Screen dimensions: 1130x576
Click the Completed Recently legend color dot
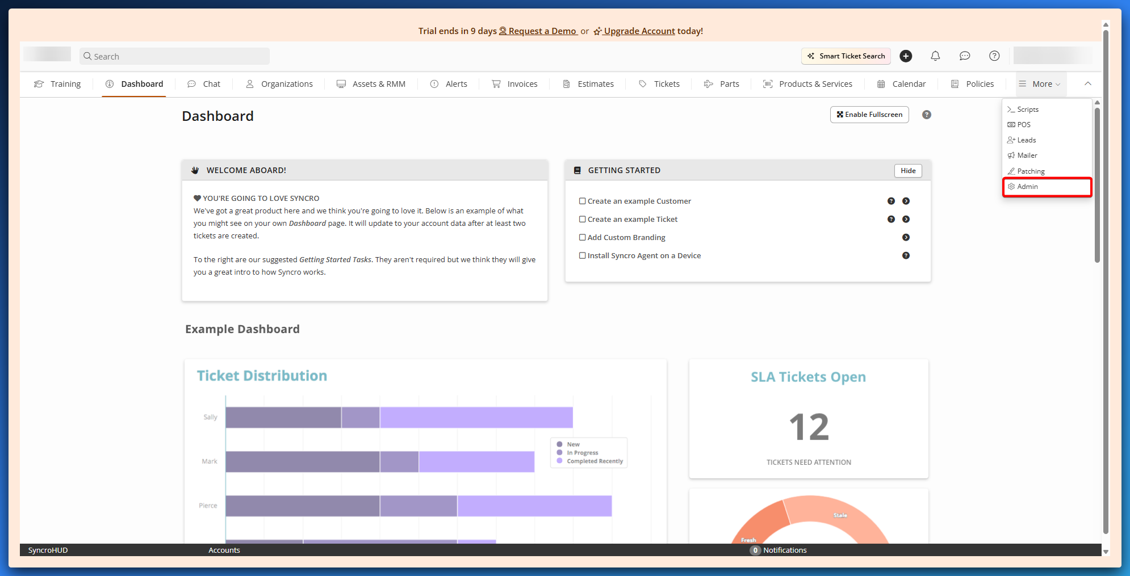pos(559,461)
